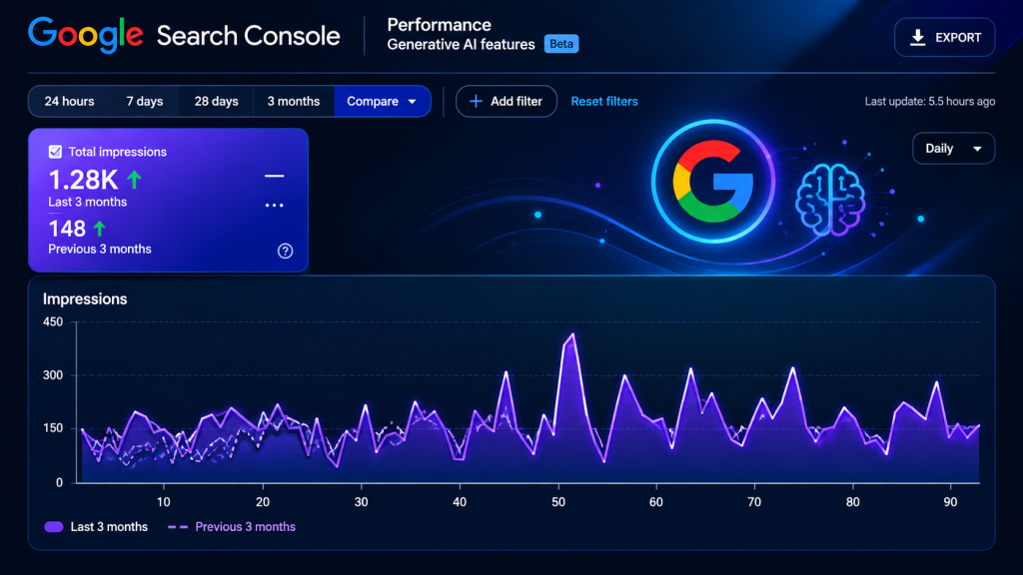Click the Impressions chart heading
The width and height of the screenshot is (1023, 575).
85,299
